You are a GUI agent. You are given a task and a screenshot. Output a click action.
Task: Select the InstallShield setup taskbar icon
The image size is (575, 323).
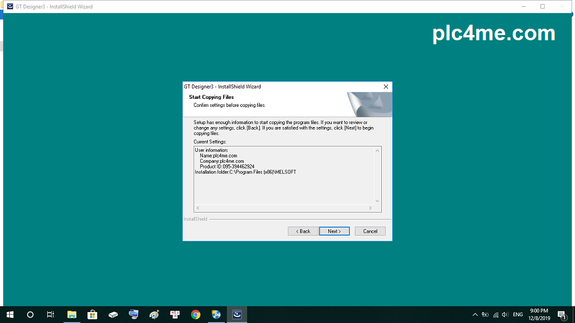236,314
